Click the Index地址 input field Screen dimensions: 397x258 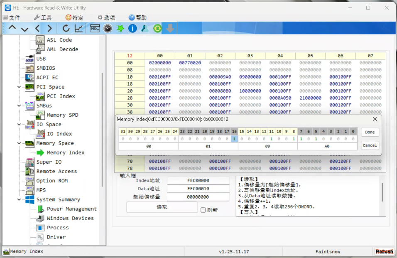(x=198, y=181)
